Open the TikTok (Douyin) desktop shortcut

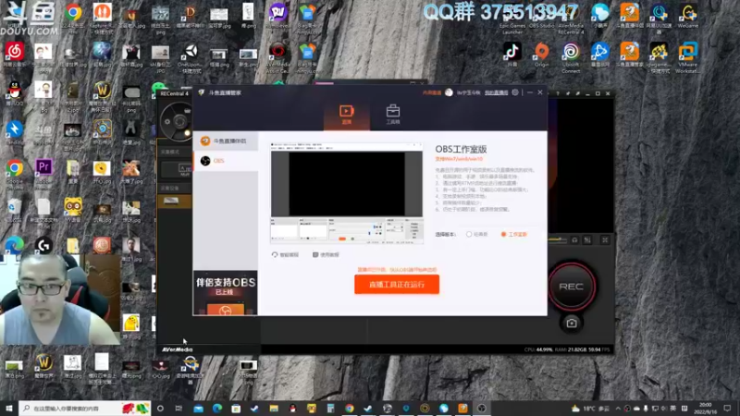(512, 55)
